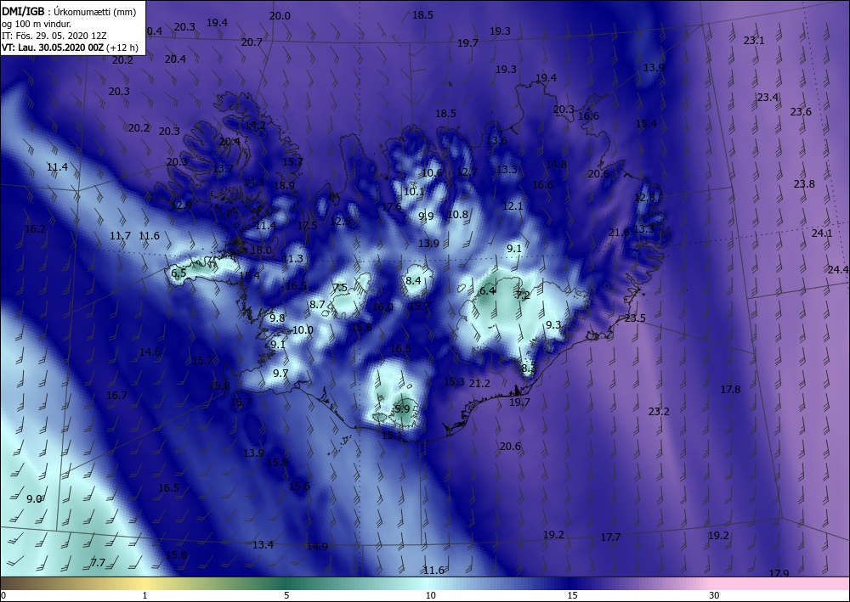The width and height of the screenshot is (850, 602).
Task: Click the 30 tick on the color scale
Action: tap(714, 595)
